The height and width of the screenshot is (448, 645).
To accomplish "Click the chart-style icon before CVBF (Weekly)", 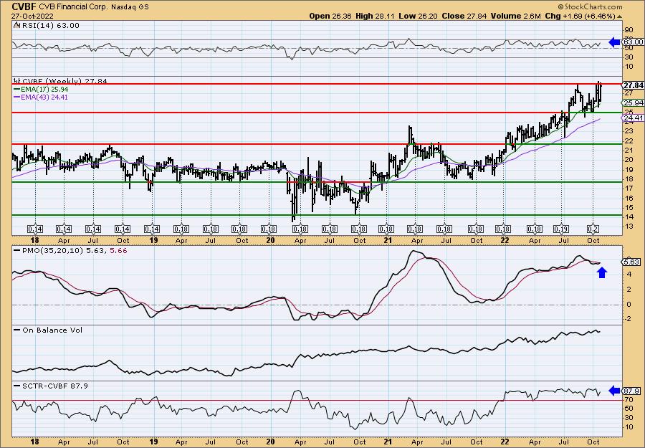I will tap(16, 81).
